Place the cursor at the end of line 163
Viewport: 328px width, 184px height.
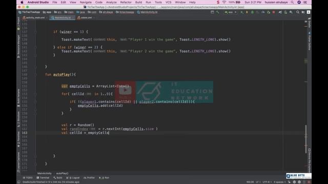109,133
